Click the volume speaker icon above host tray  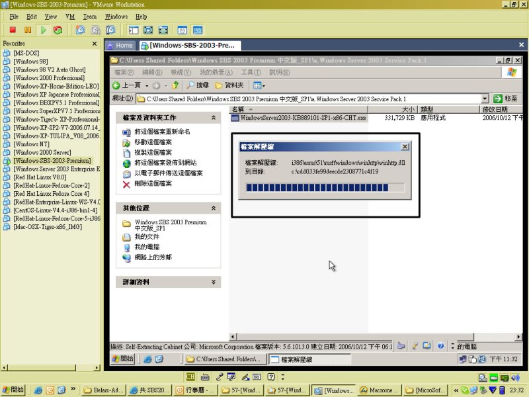515,377
